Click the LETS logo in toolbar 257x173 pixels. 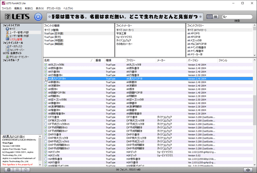point(17,16)
